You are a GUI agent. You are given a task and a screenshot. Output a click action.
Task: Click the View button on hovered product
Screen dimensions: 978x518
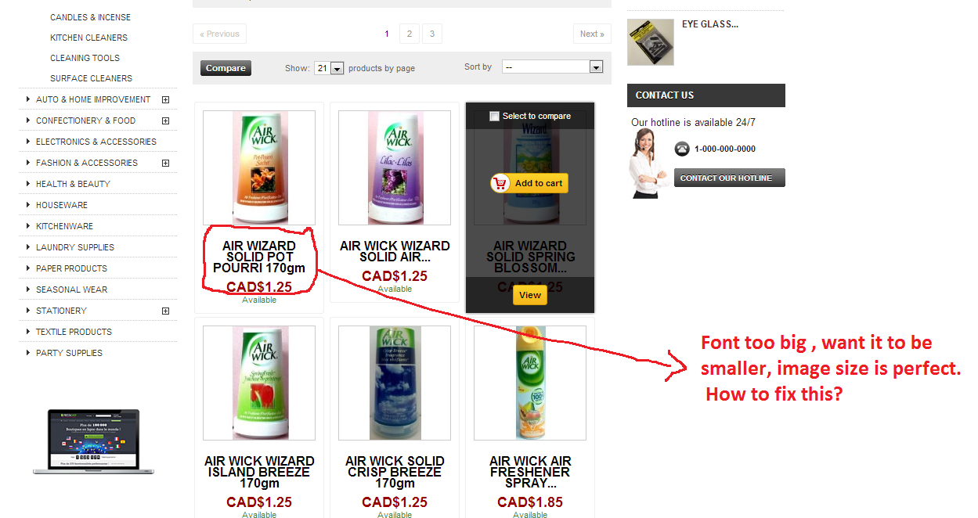pos(530,295)
